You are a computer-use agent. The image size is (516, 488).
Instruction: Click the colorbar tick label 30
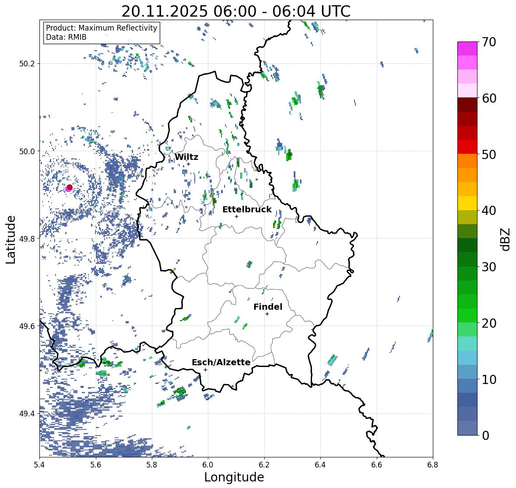click(x=489, y=267)
